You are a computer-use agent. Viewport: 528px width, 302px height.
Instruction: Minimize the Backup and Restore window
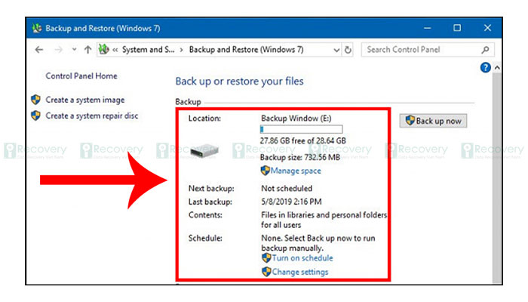[428, 28]
